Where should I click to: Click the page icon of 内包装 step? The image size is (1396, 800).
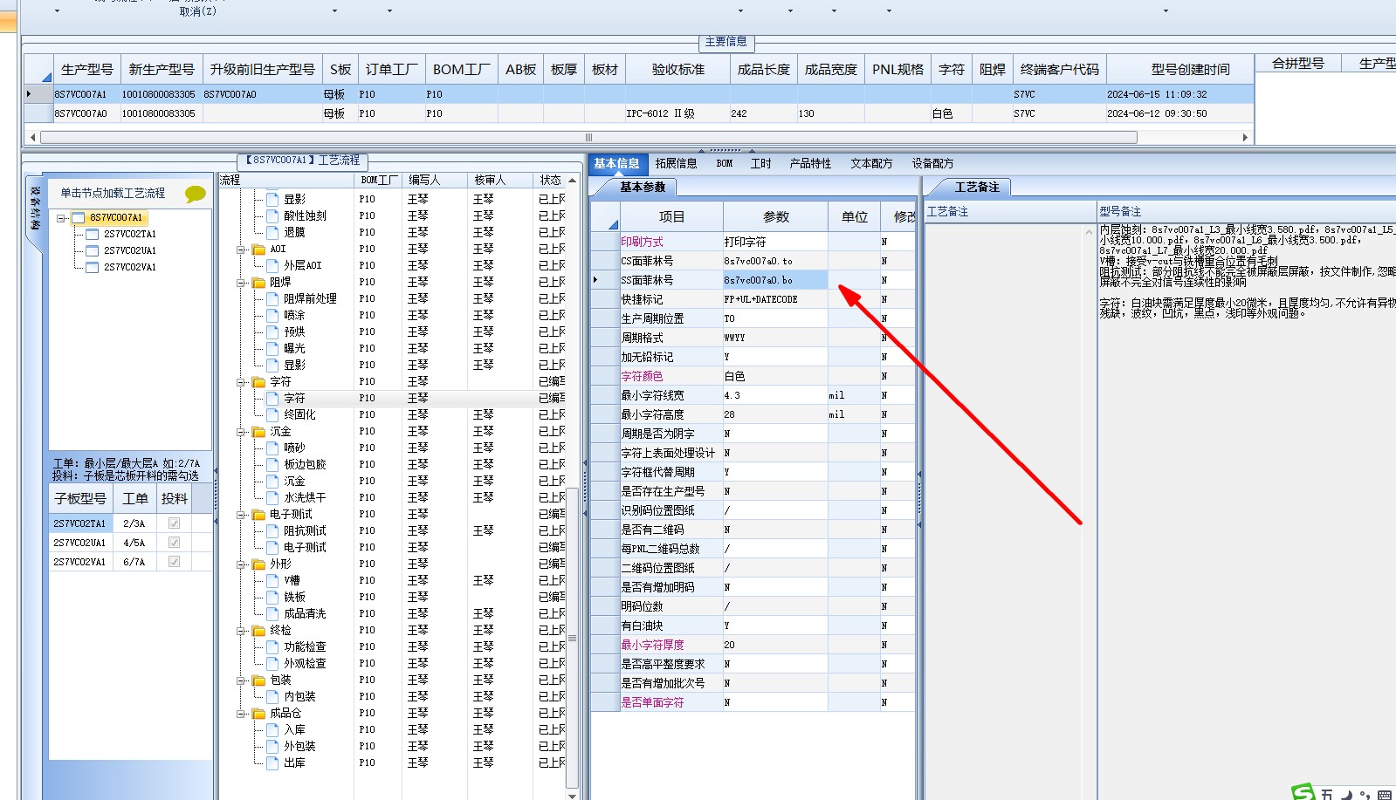click(x=272, y=697)
